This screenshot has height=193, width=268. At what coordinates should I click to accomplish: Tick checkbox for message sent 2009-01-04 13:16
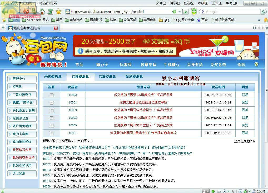[x=52, y=110]
